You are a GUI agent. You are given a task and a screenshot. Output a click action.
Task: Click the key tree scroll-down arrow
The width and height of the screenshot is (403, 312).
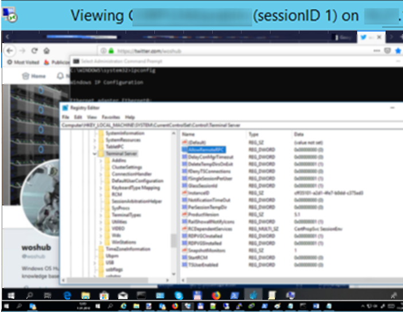pyautogui.click(x=174, y=274)
